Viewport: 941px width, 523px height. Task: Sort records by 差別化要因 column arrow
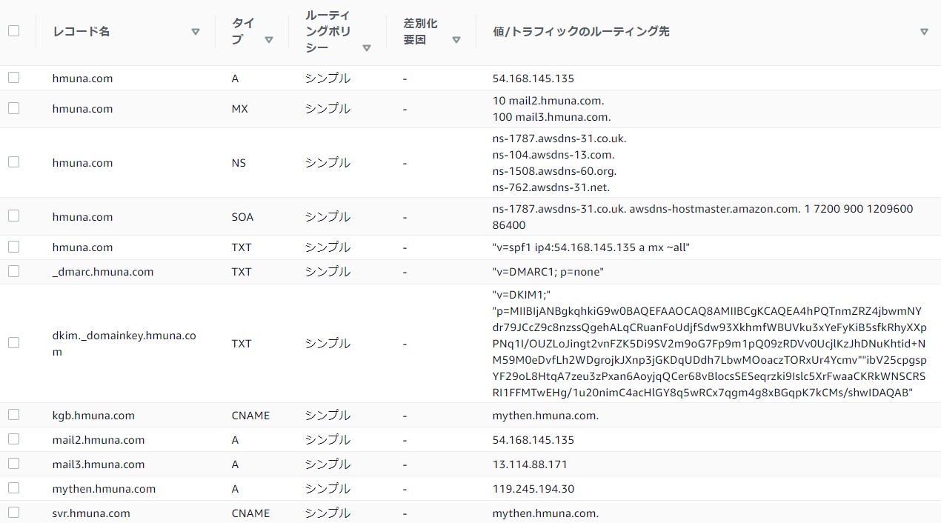(456, 40)
